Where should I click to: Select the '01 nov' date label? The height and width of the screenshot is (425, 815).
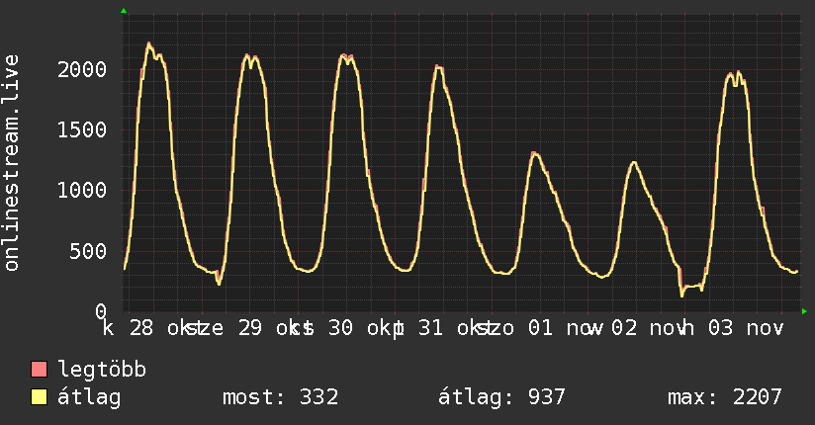[561, 327]
